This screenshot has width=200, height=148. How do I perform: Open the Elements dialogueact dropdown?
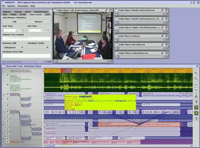click(x=13, y=47)
